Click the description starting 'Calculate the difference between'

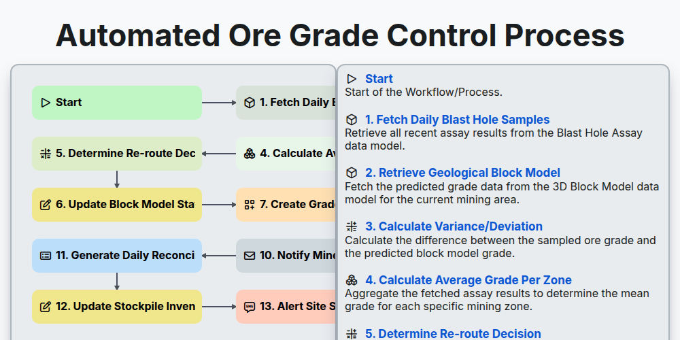tap(500, 247)
